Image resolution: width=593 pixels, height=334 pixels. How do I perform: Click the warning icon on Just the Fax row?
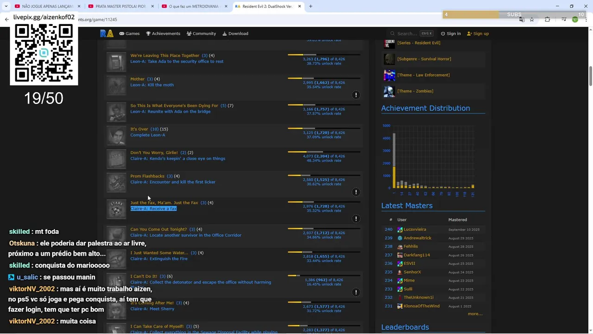(x=356, y=218)
